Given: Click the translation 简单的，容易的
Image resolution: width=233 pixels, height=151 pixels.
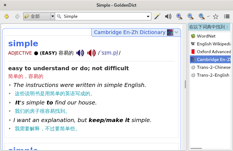Looking at the screenshot, I should click(26, 76).
